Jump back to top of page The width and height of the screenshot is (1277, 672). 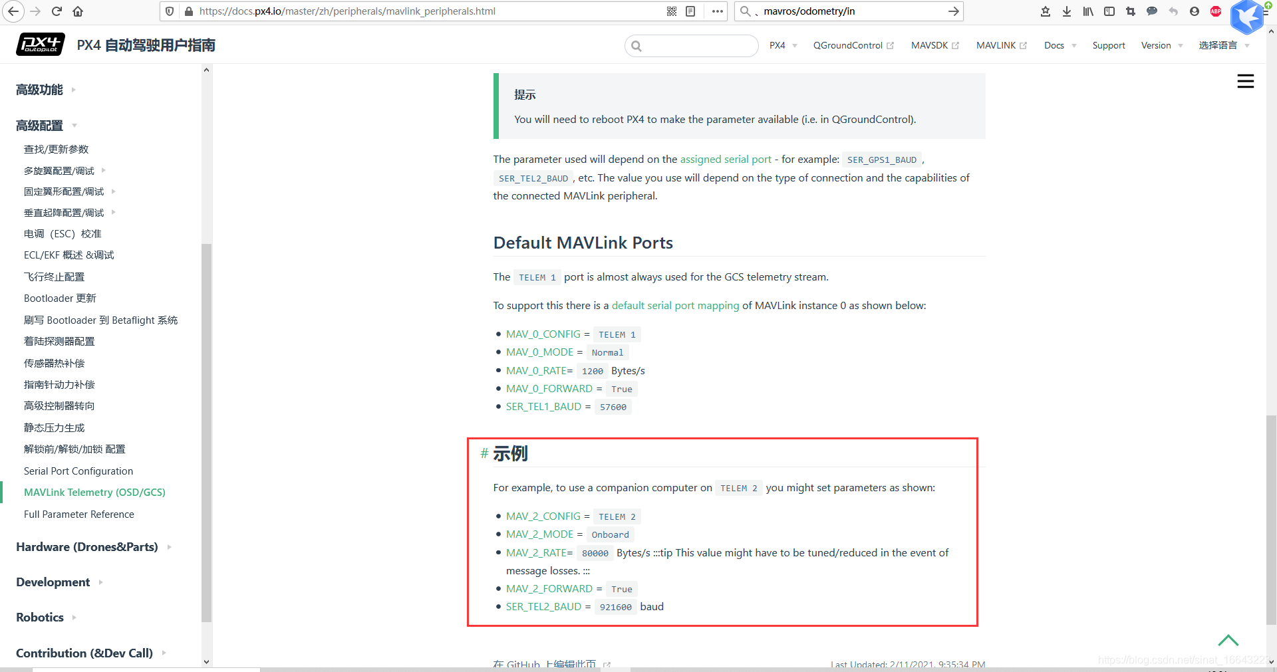tap(1228, 640)
